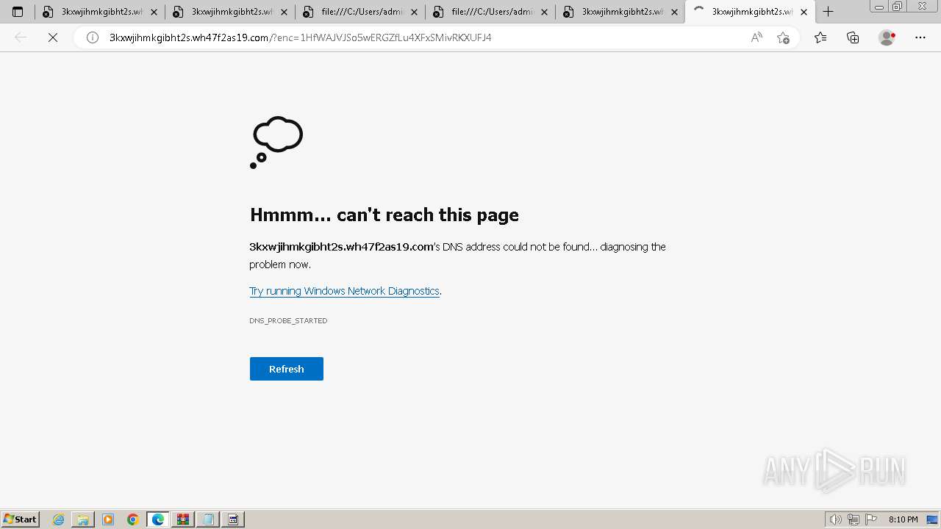The width and height of the screenshot is (941, 529).
Task: Close the third file:///C tab
Action: 414,12
